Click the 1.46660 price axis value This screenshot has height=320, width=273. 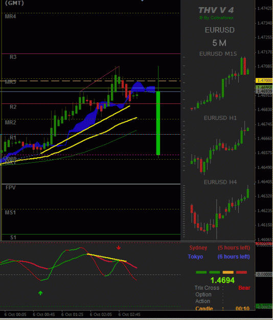coord(265,139)
